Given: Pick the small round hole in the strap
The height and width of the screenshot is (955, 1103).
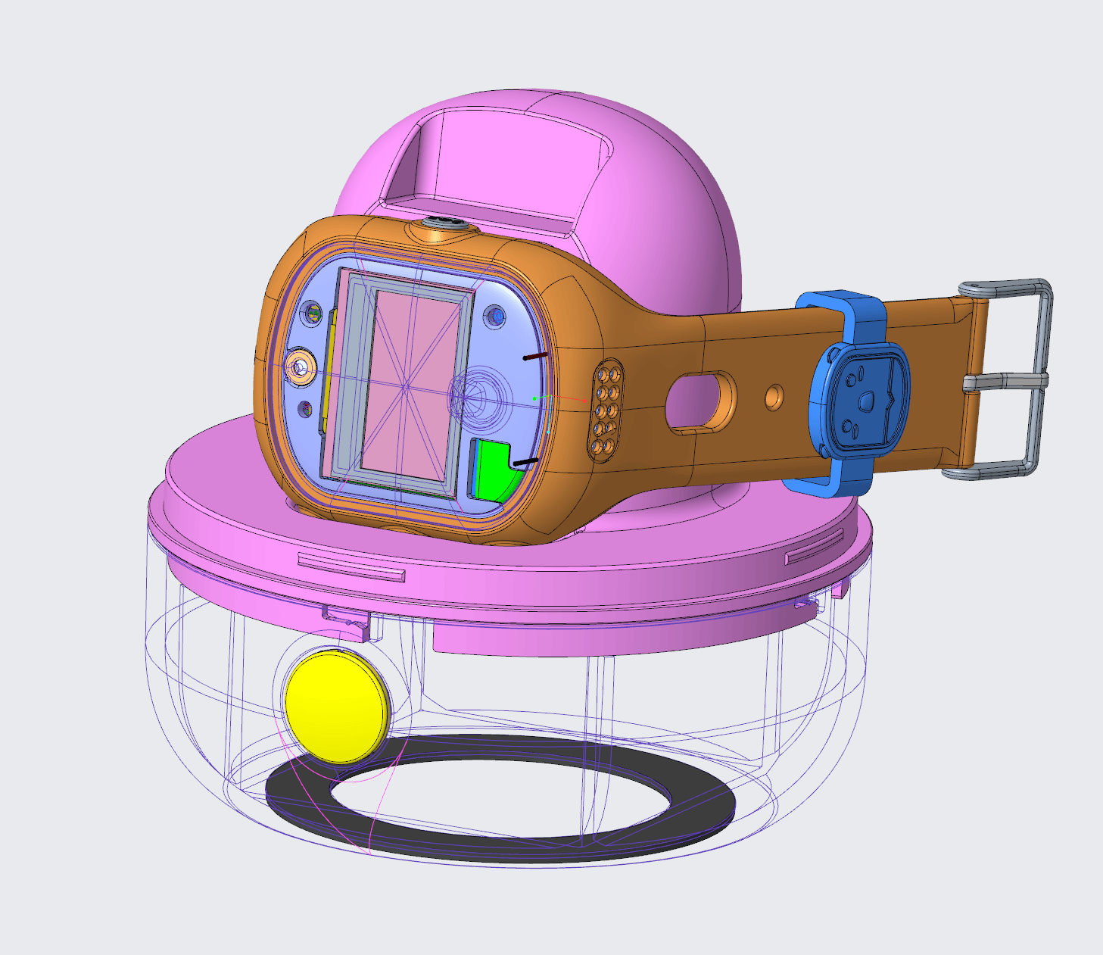Looking at the screenshot, I should pos(774,396).
